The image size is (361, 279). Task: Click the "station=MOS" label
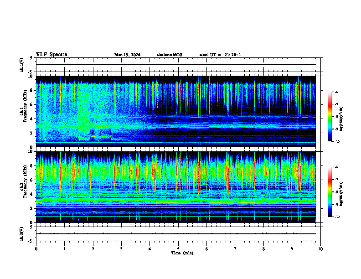pos(170,55)
